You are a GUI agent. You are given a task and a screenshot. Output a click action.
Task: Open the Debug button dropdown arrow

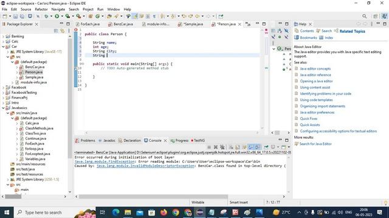point(51,16)
